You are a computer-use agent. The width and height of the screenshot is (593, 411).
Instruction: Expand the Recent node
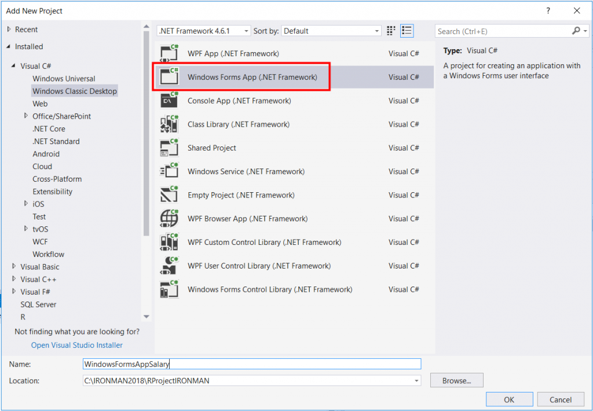point(9,29)
